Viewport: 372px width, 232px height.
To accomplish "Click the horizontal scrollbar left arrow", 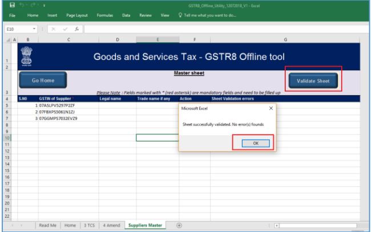I will pyautogui.click(x=277, y=226).
